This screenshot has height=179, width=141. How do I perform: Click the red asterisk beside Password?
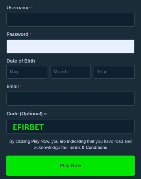(x=30, y=34)
